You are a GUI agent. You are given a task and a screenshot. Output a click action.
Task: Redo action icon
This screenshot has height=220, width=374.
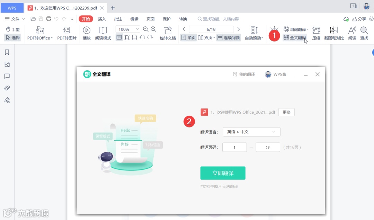click(x=64, y=19)
